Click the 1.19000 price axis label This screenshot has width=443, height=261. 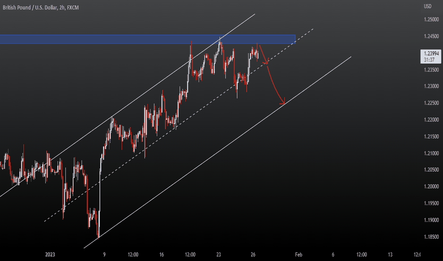[431, 220]
